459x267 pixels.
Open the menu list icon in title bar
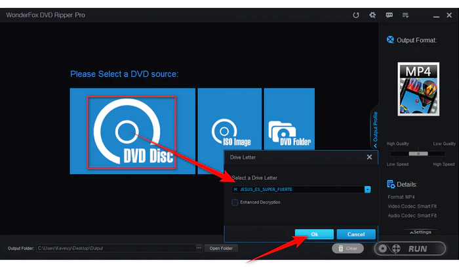405,15
